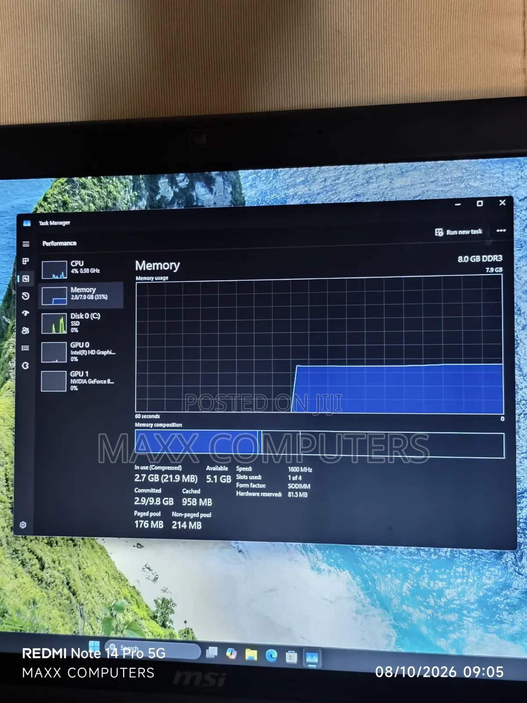Click the taskbar Search box

point(152,649)
